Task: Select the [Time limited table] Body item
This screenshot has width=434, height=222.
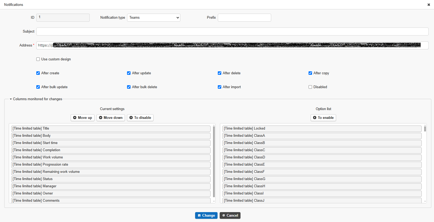Action: click(x=111, y=136)
